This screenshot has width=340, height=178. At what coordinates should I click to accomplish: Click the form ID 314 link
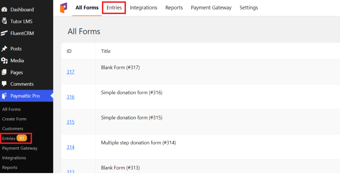(70, 147)
